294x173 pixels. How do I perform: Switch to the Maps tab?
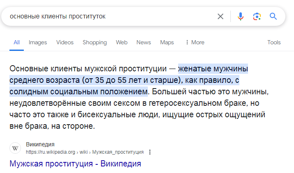click(x=167, y=42)
